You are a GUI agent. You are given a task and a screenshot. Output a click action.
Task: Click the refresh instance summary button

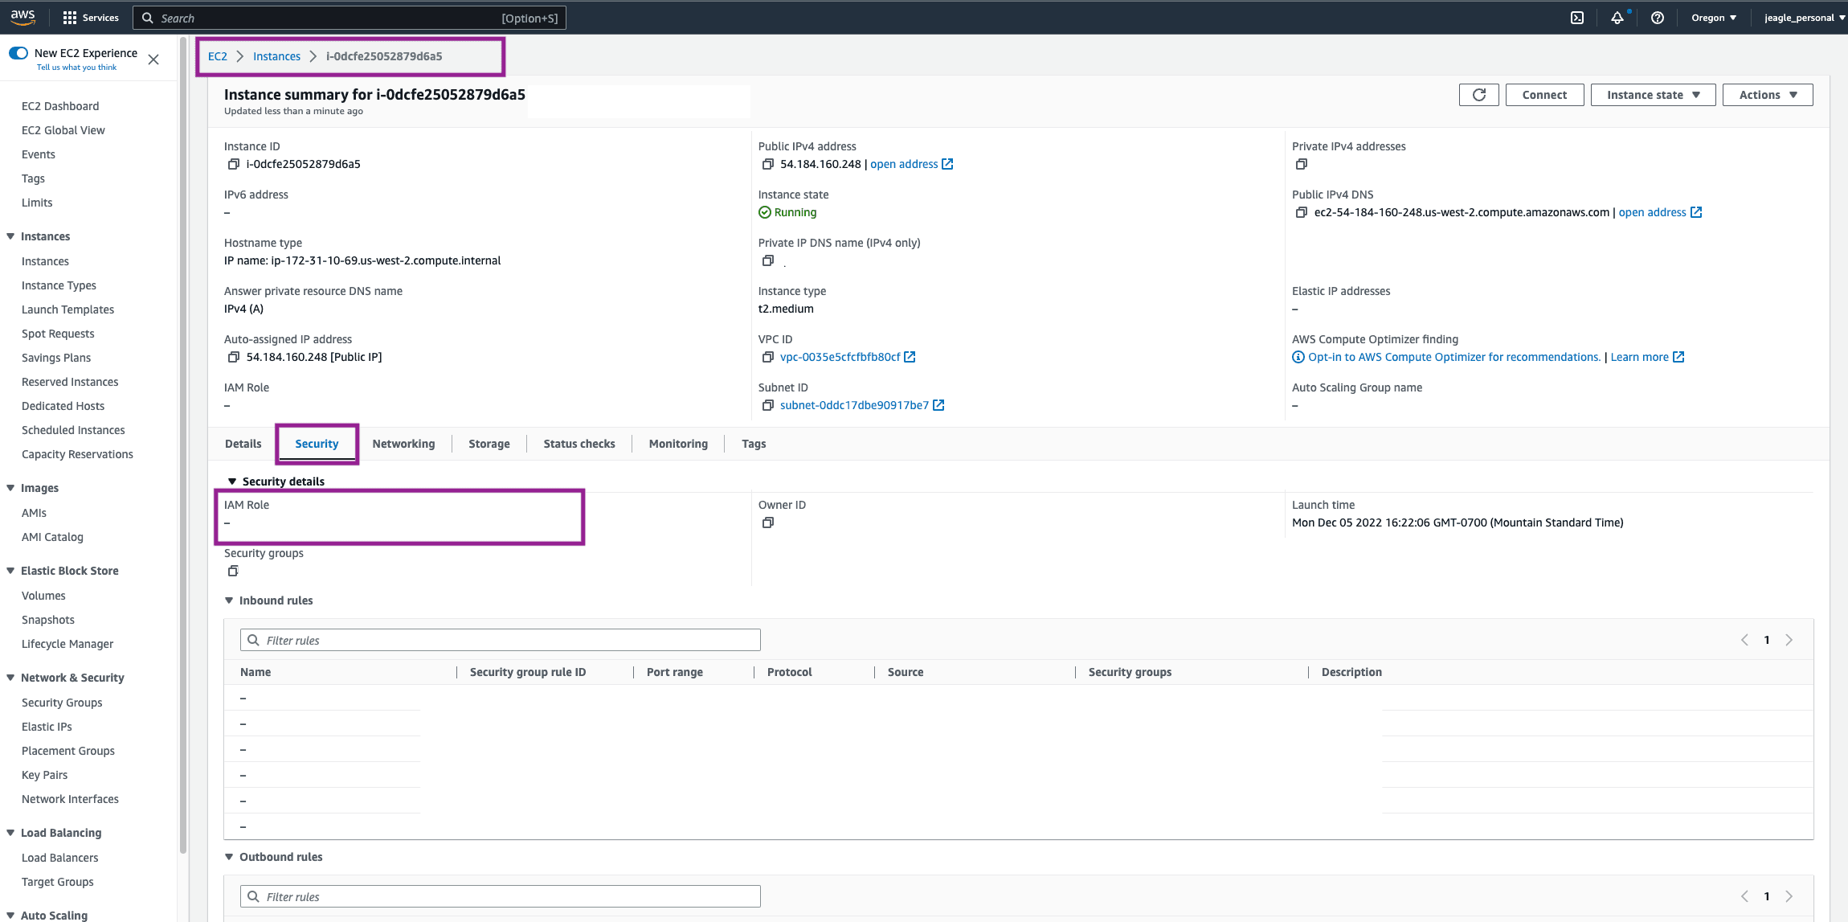click(1478, 95)
